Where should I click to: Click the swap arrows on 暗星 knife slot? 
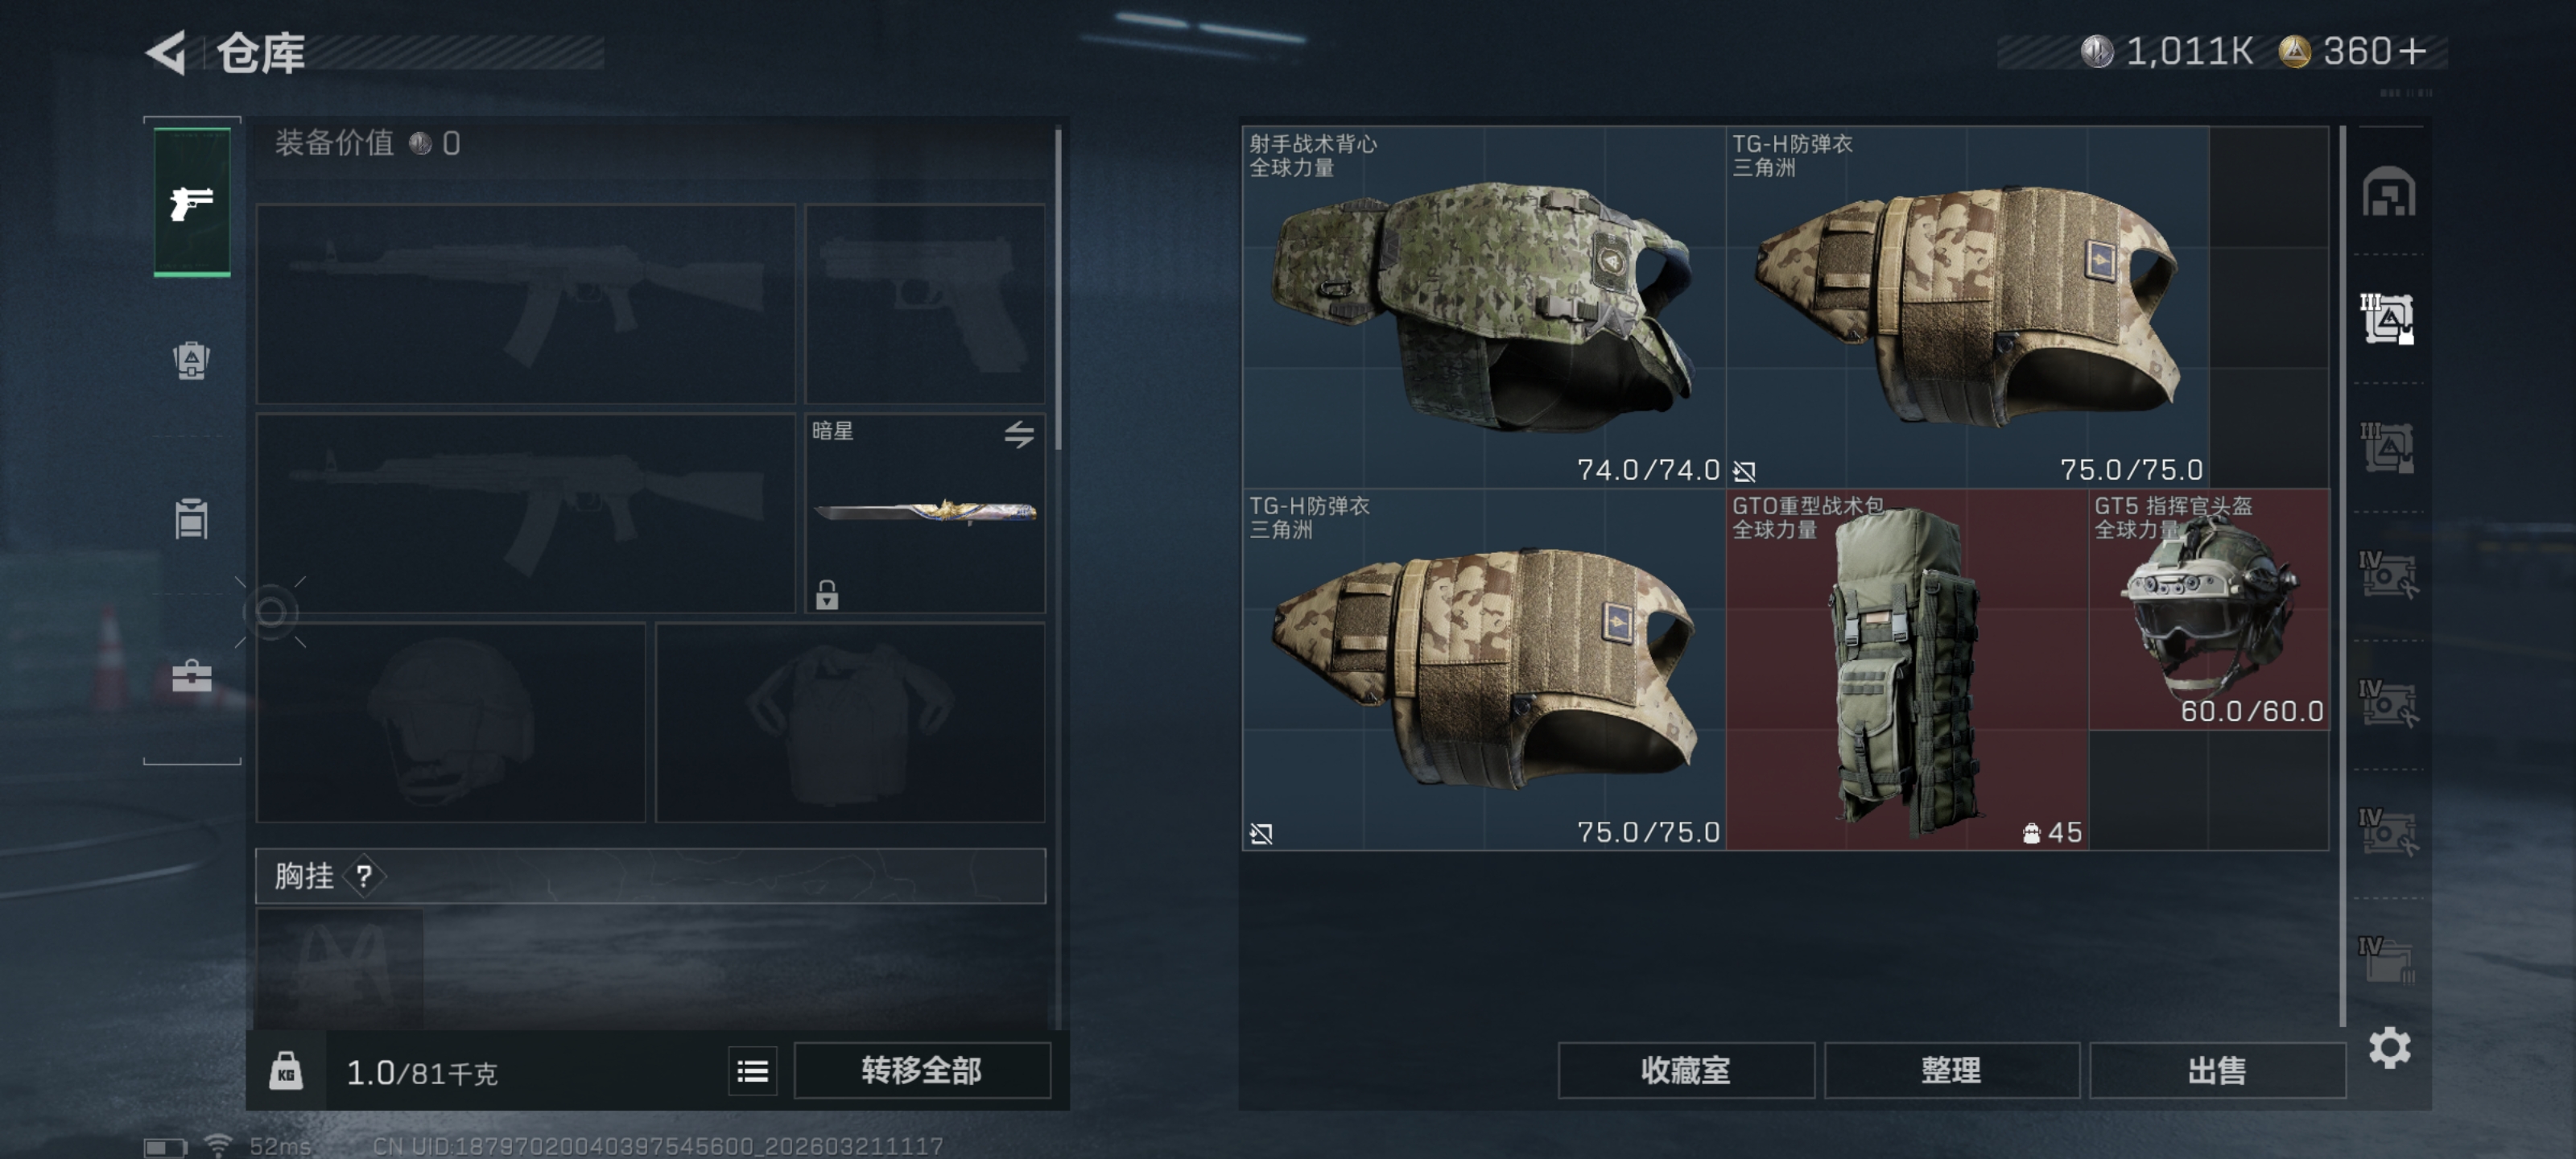click(1019, 434)
